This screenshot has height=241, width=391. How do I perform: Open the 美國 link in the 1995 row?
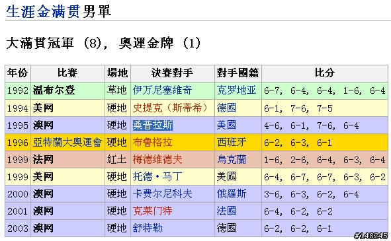pos(226,125)
